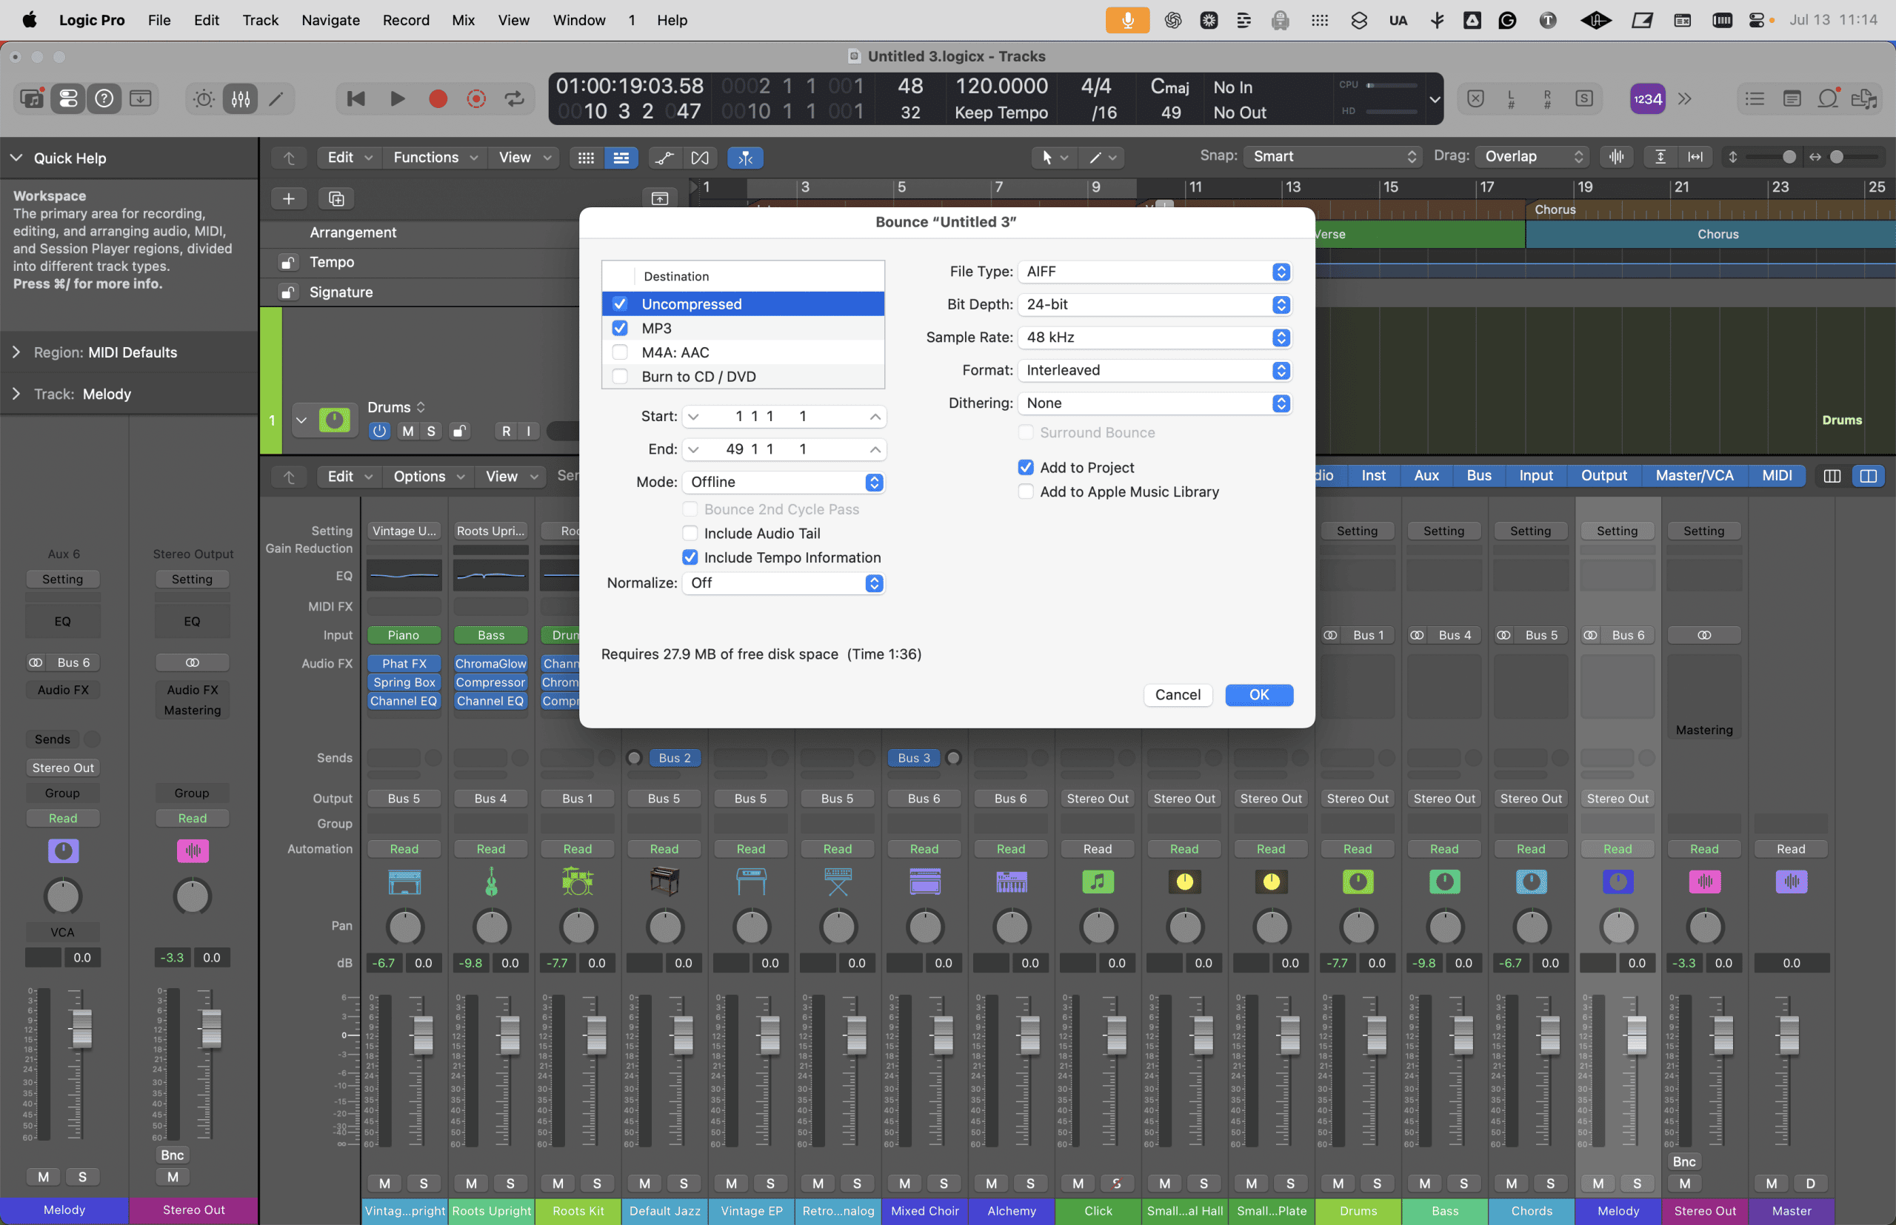Enable M4A: AAC destination
Image resolution: width=1896 pixels, height=1225 pixels.
tap(619, 352)
